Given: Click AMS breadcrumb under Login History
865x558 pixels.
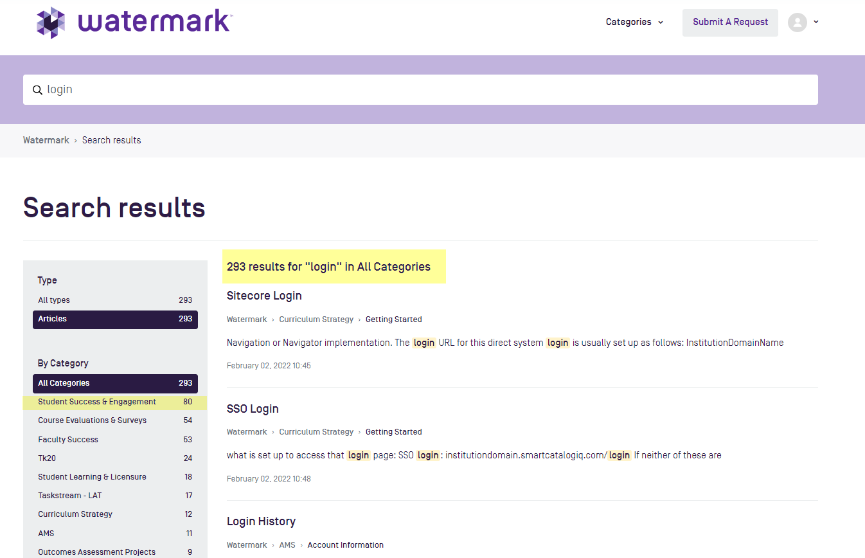Looking at the screenshot, I should click(287, 545).
